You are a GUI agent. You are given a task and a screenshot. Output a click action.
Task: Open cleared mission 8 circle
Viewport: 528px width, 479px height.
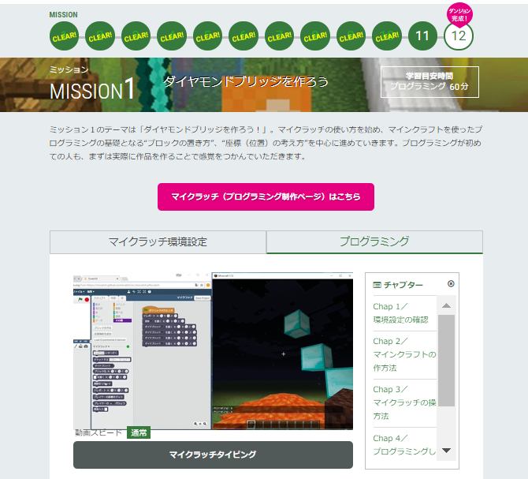click(x=315, y=36)
